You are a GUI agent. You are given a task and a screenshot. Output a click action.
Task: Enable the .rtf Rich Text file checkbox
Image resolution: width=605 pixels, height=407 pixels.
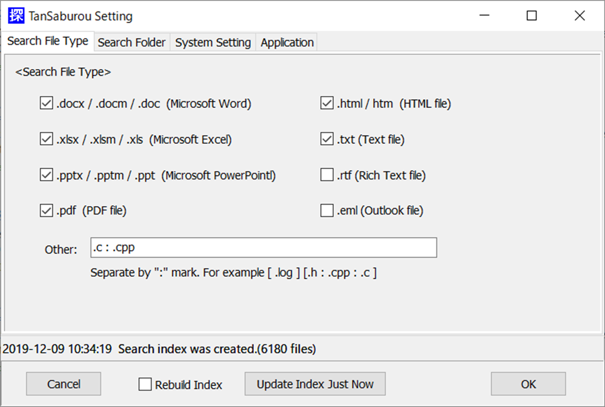[326, 174]
